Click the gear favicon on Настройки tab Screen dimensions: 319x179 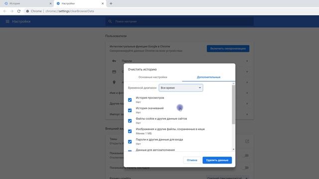click(58, 3)
